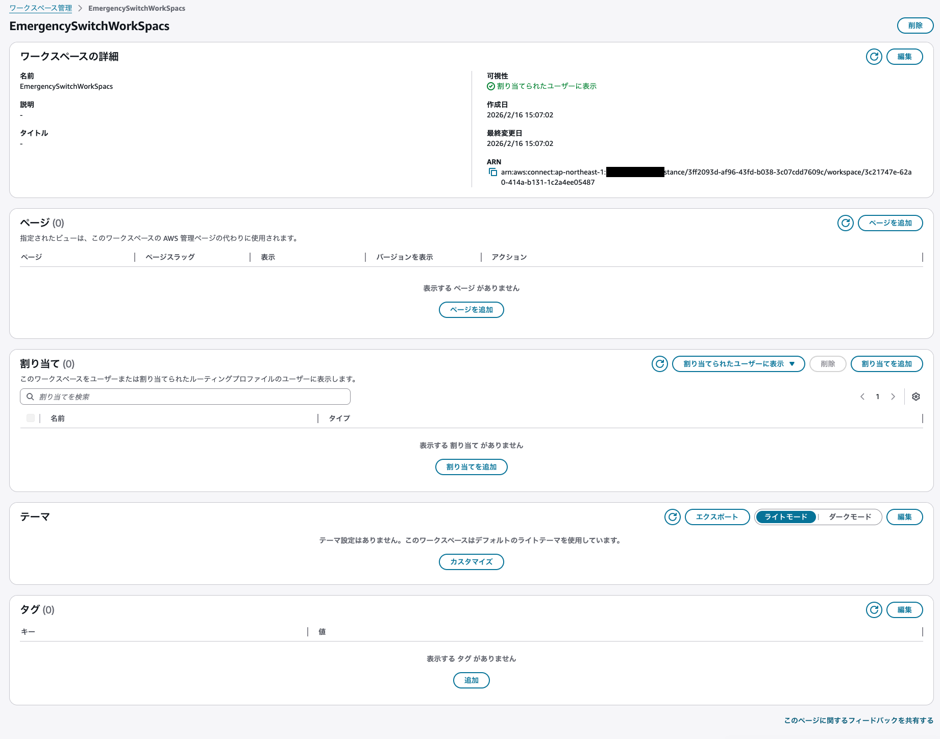Refresh the workspace details section
The image size is (940, 739).
tap(874, 57)
